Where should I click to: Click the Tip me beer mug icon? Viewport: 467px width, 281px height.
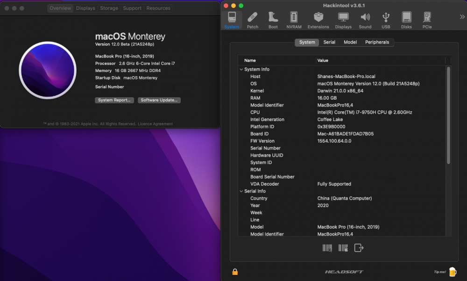(453, 272)
